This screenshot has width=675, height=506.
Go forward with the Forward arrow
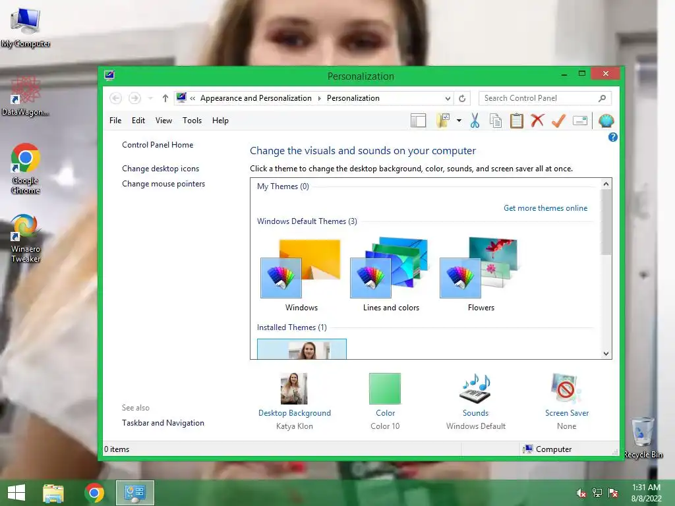click(134, 98)
